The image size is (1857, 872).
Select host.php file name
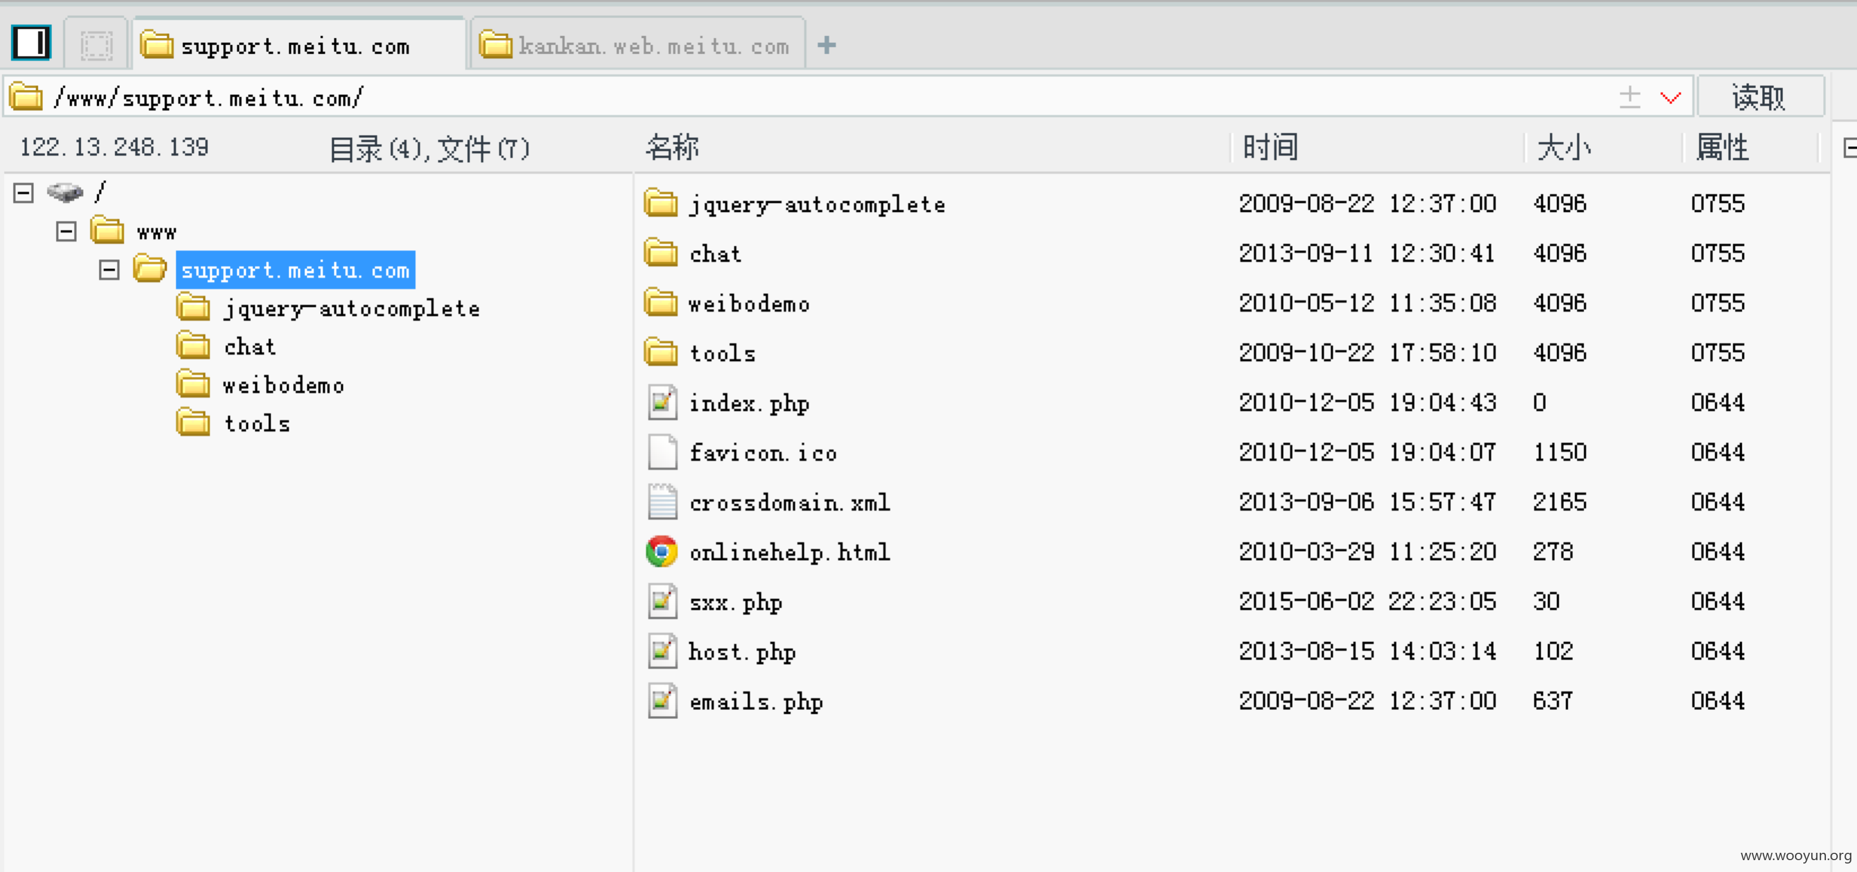[x=742, y=652]
